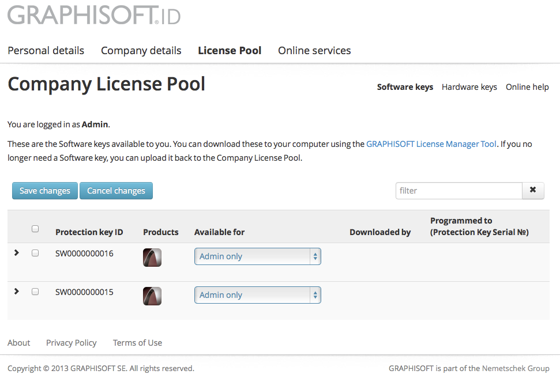Switch to Hardware keys view
The height and width of the screenshot is (382, 560).
[x=469, y=87]
